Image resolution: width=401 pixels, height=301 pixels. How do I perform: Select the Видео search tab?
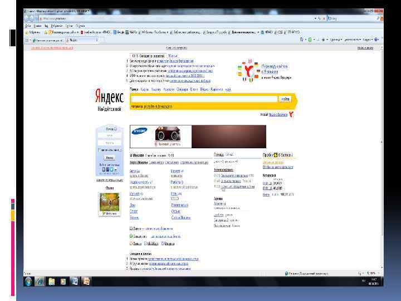click(x=204, y=89)
